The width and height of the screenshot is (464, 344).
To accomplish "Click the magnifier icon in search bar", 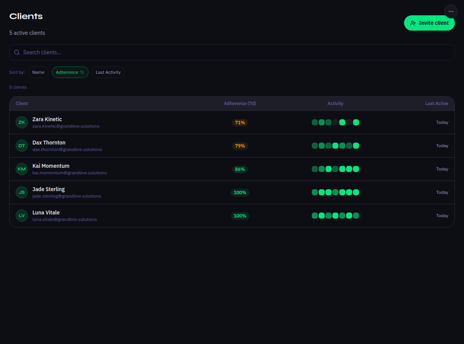I will pos(17,52).
